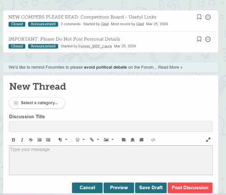
Task: Apply strikethrough text formatting
Action: 31,140
